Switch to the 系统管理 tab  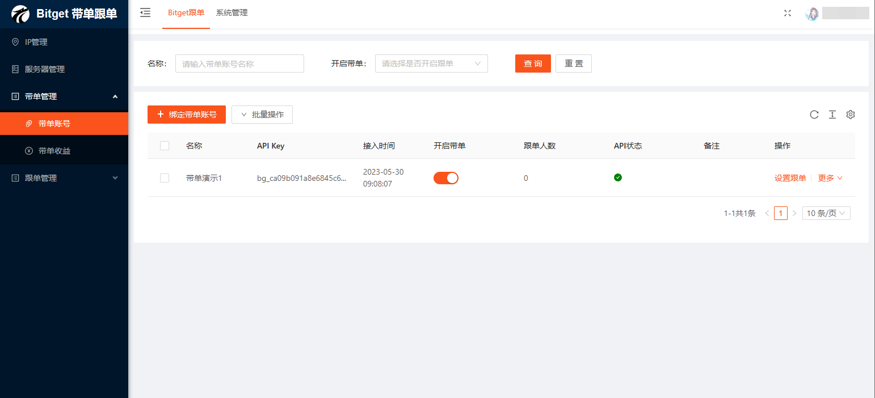tap(232, 12)
